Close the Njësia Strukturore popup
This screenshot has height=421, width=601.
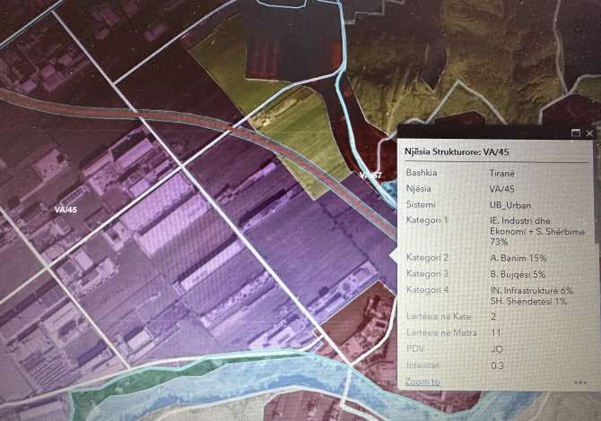coord(589,133)
